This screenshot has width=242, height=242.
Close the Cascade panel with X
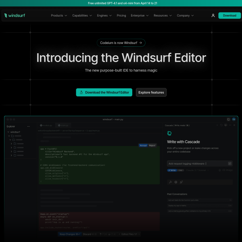point(234,125)
